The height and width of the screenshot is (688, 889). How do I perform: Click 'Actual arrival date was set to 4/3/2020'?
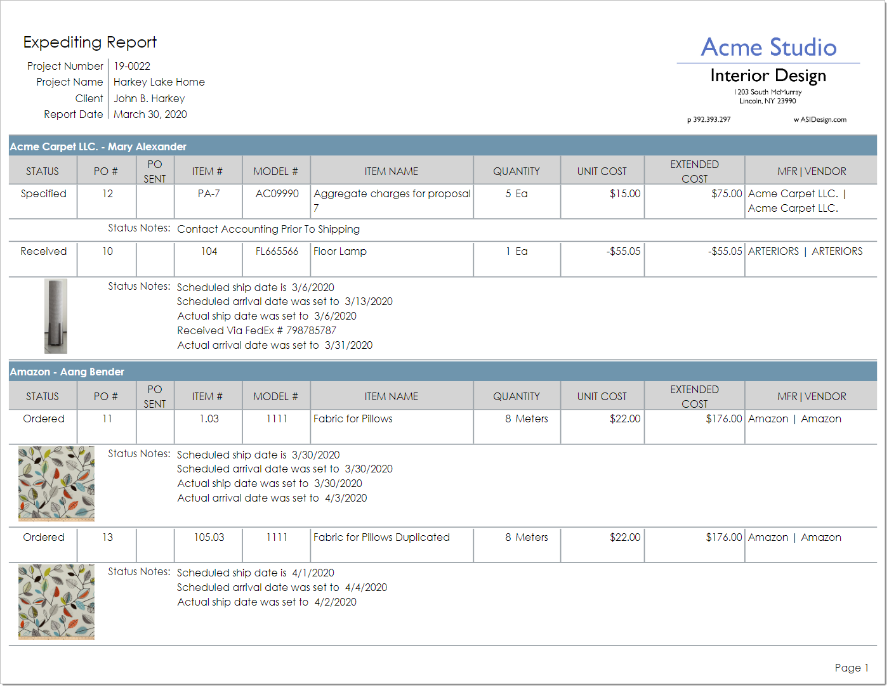coord(272,498)
